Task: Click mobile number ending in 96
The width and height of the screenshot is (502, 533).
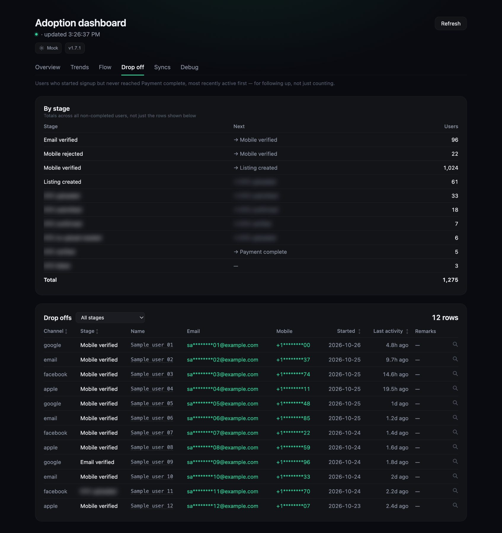Action: 293,462
